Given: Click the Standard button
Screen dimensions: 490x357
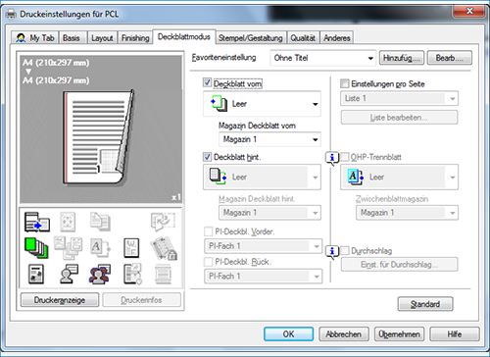Looking at the screenshot, I should tap(425, 304).
